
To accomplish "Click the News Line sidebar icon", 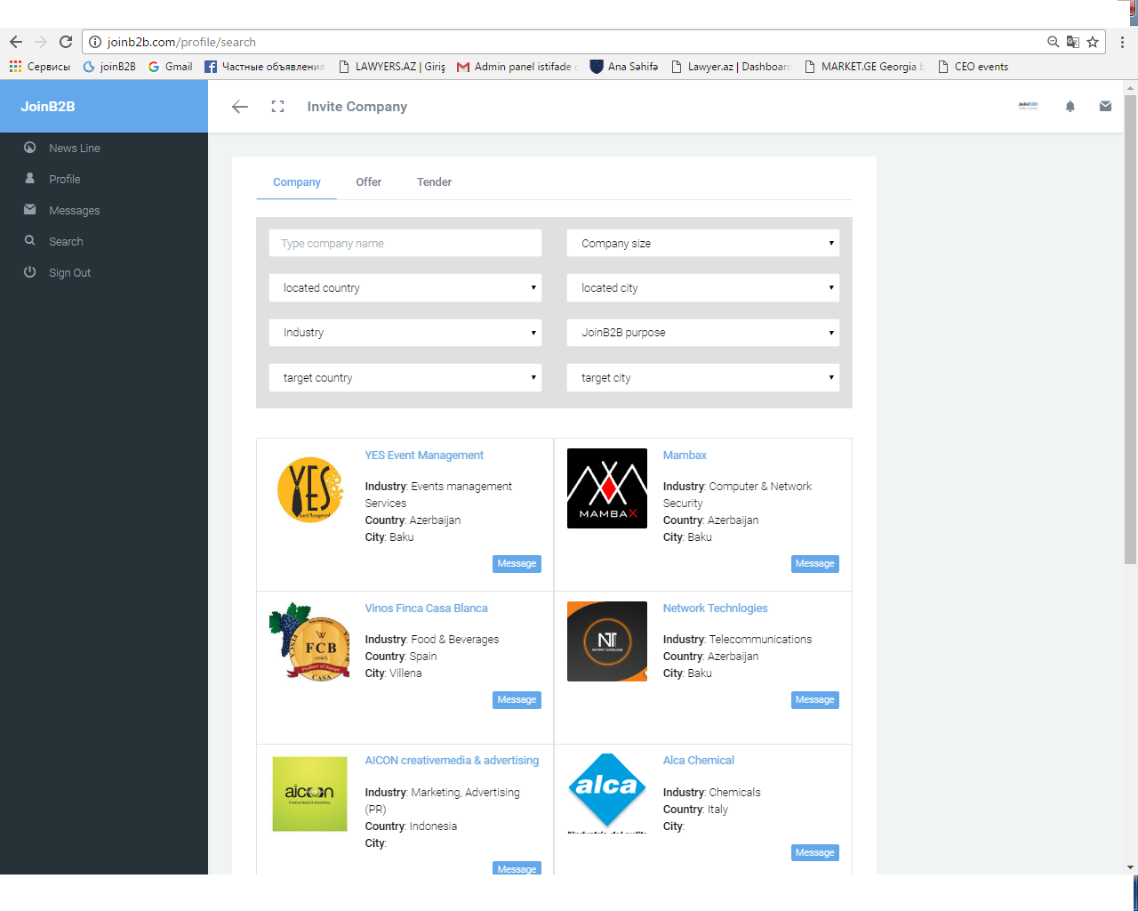I will [30, 148].
